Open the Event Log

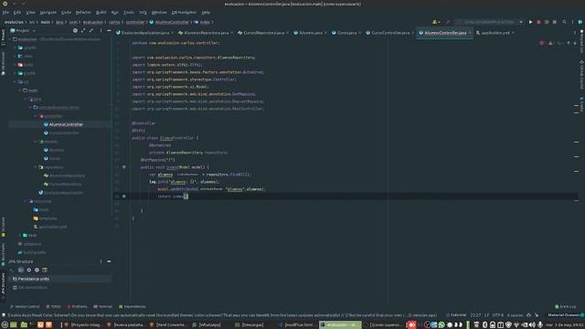[566, 307]
